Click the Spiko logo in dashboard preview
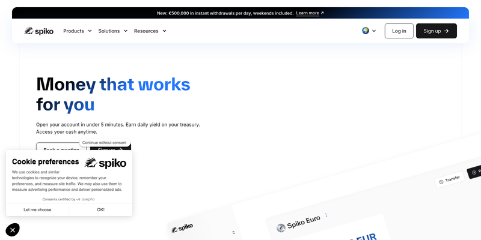Screen dimensions: 481x240 coord(182,228)
